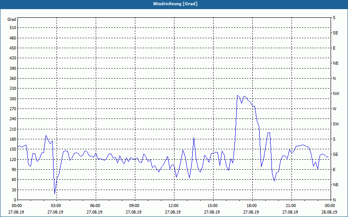The image size is (348, 217).
Task: Click the 27.08.19 date under 18:00
Action: click(251, 212)
